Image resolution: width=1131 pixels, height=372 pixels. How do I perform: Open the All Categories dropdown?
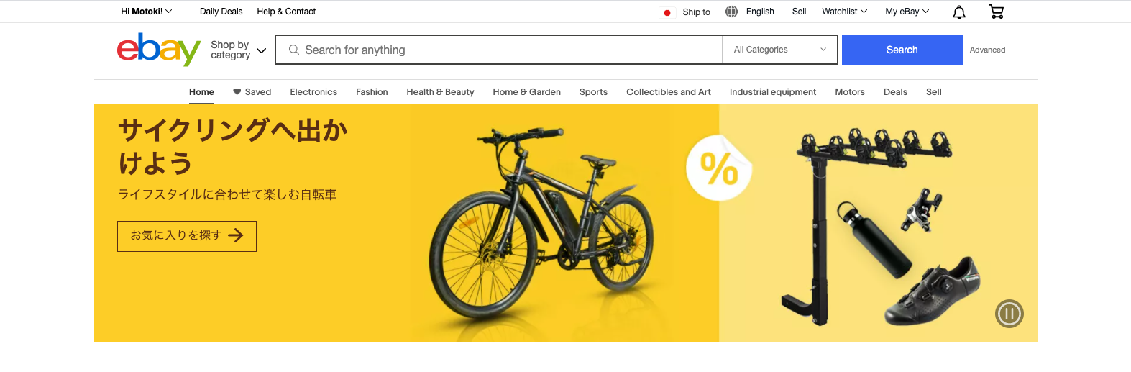tap(780, 50)
